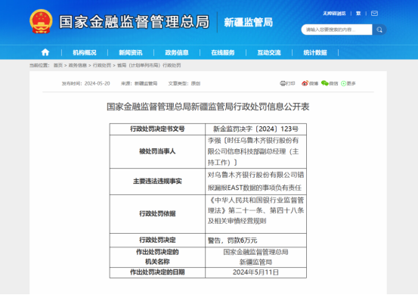Screen dimensions: 418x295
Task: Switch to traditional Chinese with 繁 link
Action: tap(358, 14)
